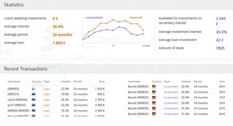The width and height of the screenshot is (233, 126).
Task: Open the Loan link for lju57 (989F02)
Action: (47, 105)
